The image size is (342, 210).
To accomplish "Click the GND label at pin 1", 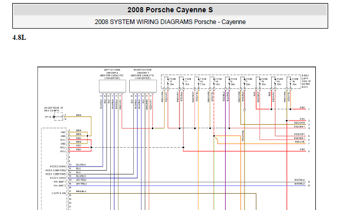I will [x=63, y=132].
